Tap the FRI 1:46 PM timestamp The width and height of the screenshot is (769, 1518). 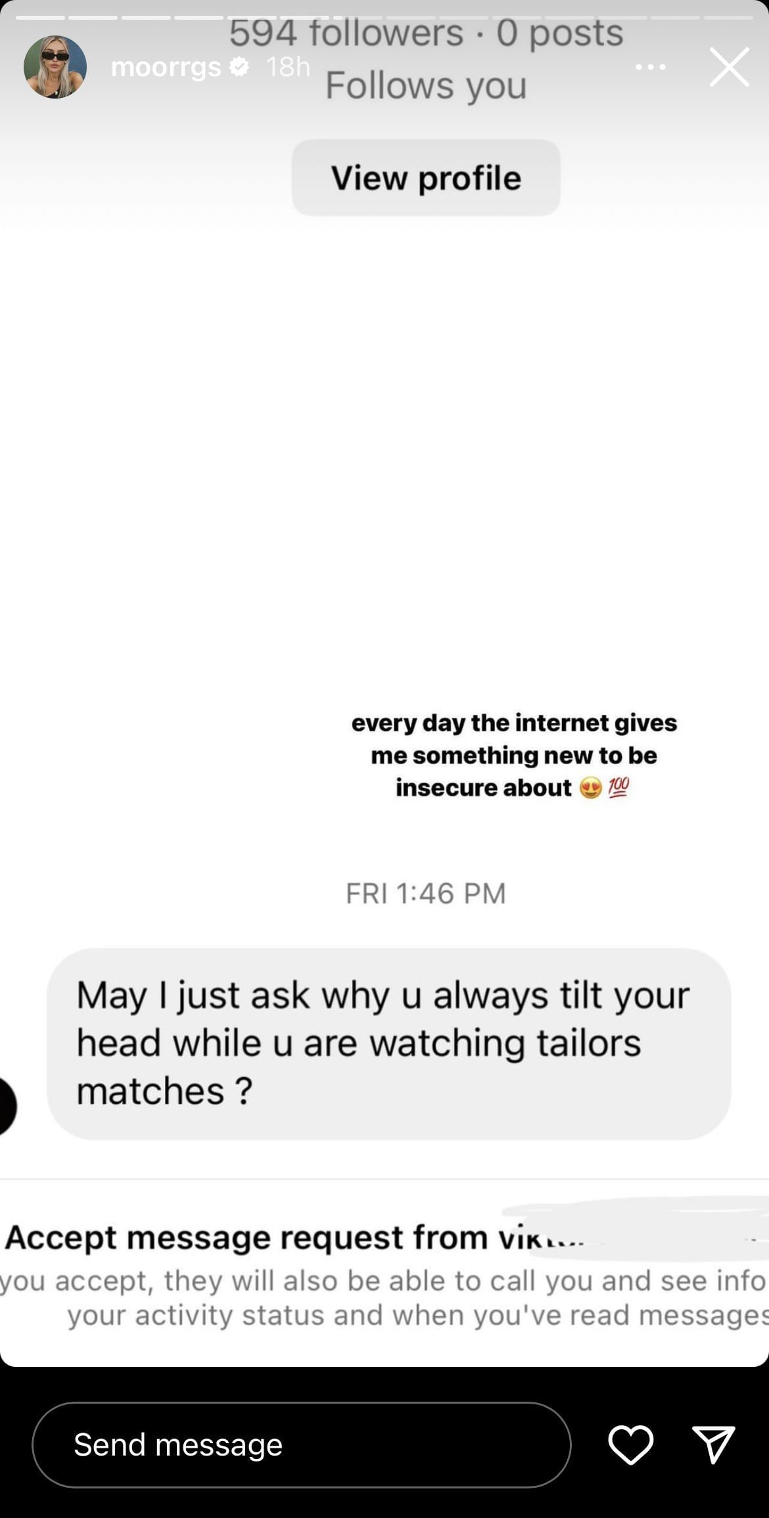click(426, 894)
